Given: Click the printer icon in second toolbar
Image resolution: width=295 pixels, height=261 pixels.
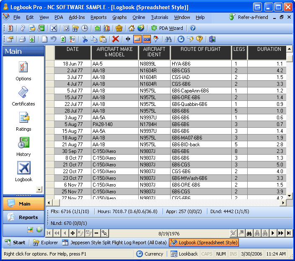Looking at the screenshot, I should pyautogui.click(x=23, y=39).
